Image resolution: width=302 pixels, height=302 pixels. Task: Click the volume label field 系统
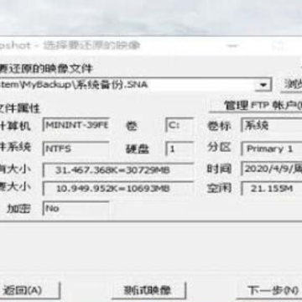tap(271, 125)
